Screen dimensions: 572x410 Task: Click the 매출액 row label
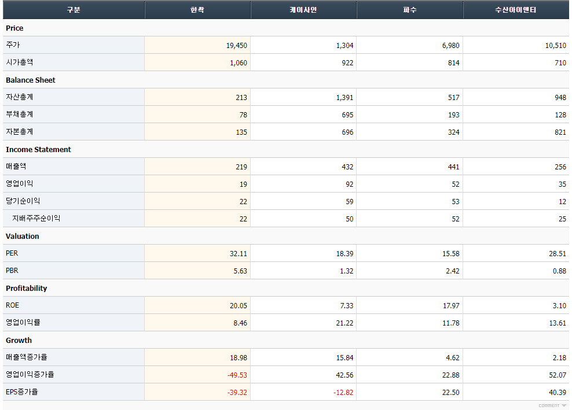coord(16,167)
